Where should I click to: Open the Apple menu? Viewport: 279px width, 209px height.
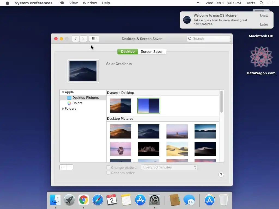pos(7,3)
